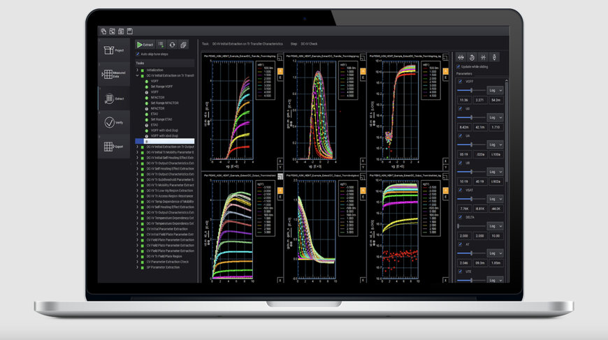Image resolution: width=608 pixels, height=340 pixels.
Task: Click the E button below A on first transfer plot
Action: tap(280, 77)
